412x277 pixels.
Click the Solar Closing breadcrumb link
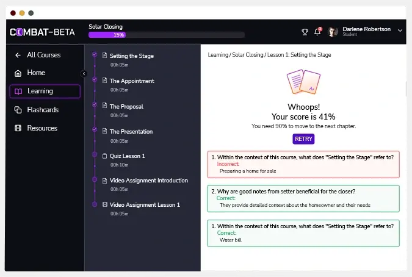pos(247,55)
